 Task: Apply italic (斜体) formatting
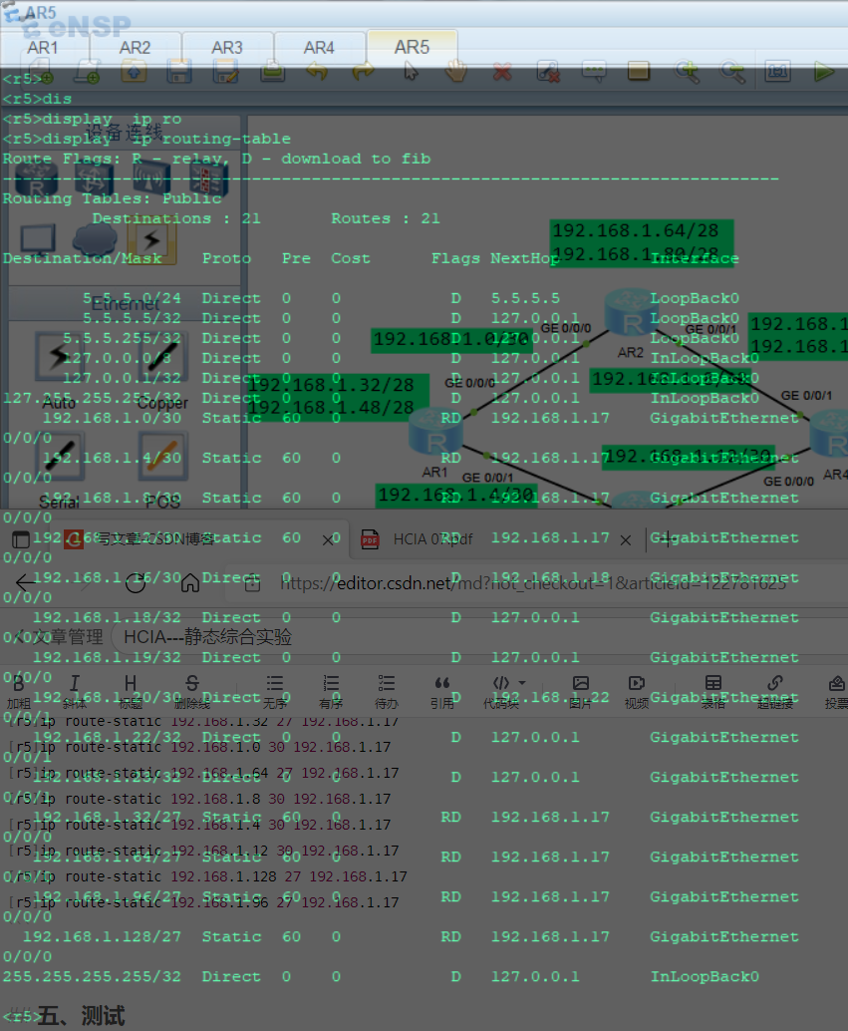pos(75,692)
